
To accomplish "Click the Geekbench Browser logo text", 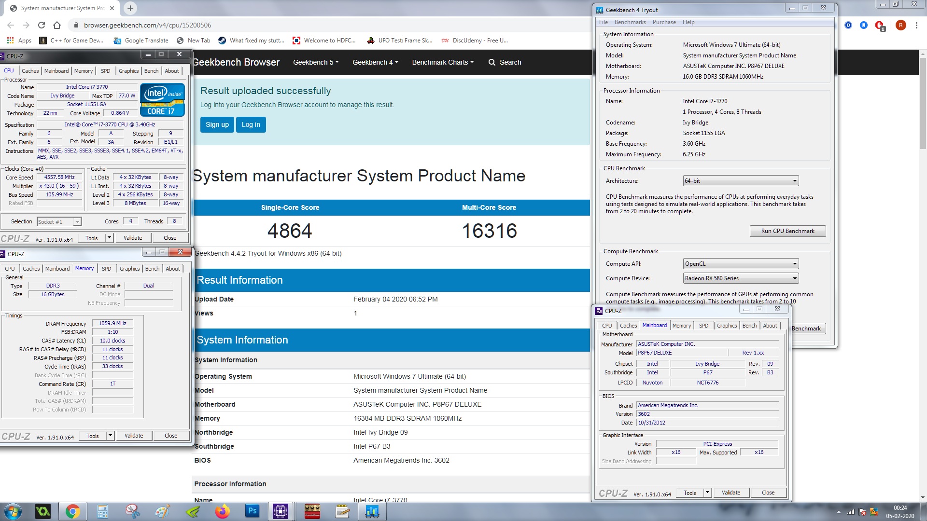I will 236,62.
